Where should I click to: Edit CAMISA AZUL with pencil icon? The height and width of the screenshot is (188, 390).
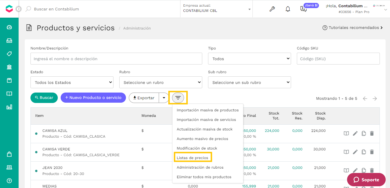pos(355,133)
